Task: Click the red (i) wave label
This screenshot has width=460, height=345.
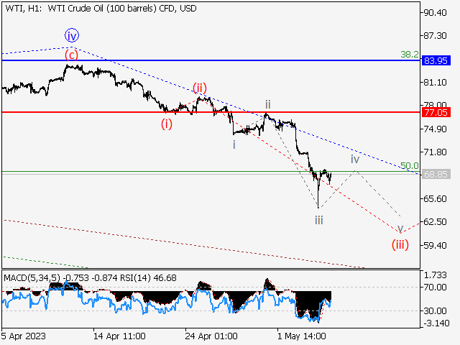Action: (166, 124)
